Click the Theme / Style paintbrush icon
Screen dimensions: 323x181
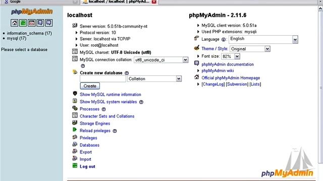point(197,48)
